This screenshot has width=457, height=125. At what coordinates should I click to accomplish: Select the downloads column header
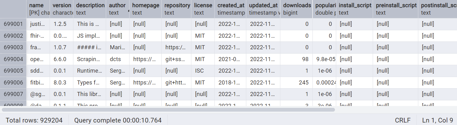pos(297,9)
